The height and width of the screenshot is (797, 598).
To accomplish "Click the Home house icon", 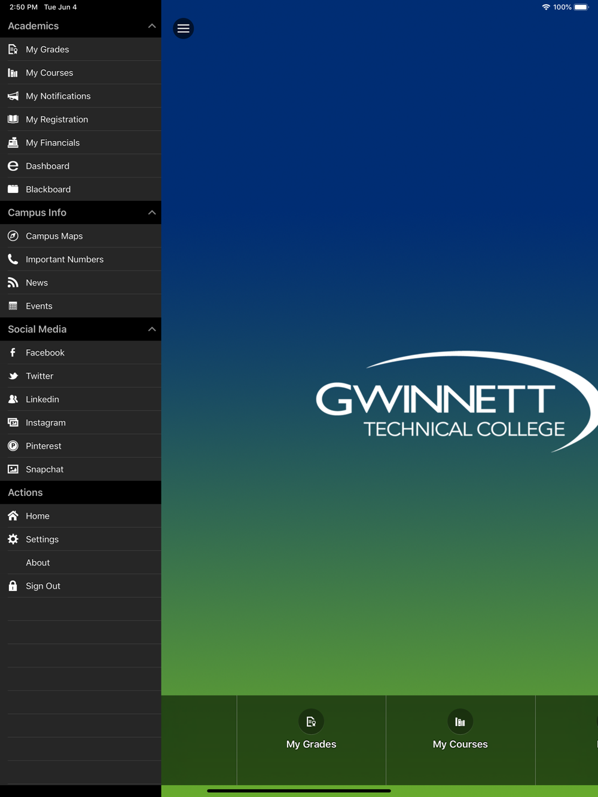I will coord(13,516).
